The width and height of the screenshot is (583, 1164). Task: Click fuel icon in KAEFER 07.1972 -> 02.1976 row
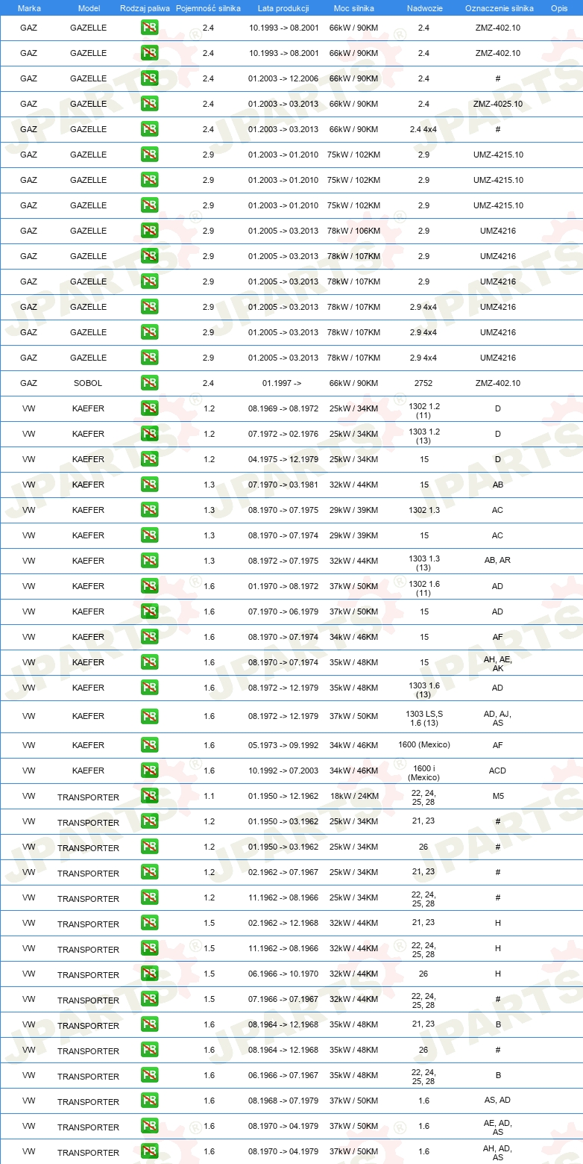149,434
